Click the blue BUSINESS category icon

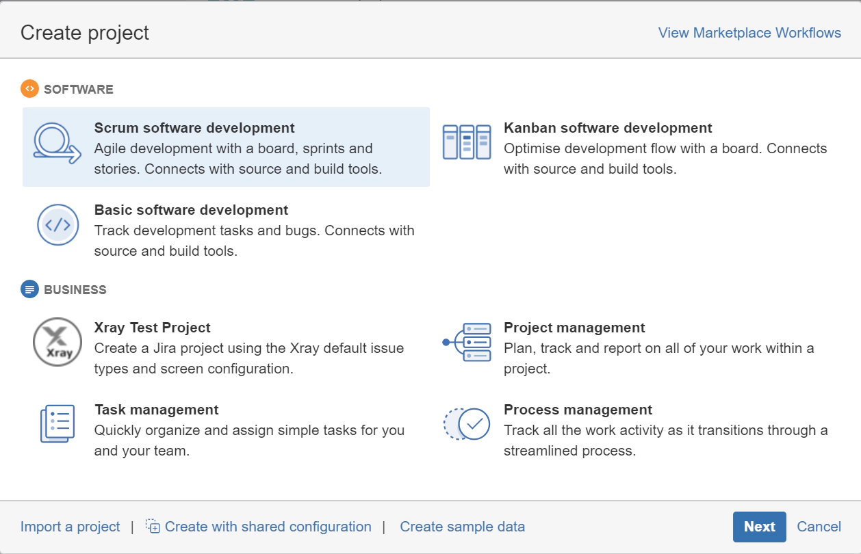tap(29, 289)
